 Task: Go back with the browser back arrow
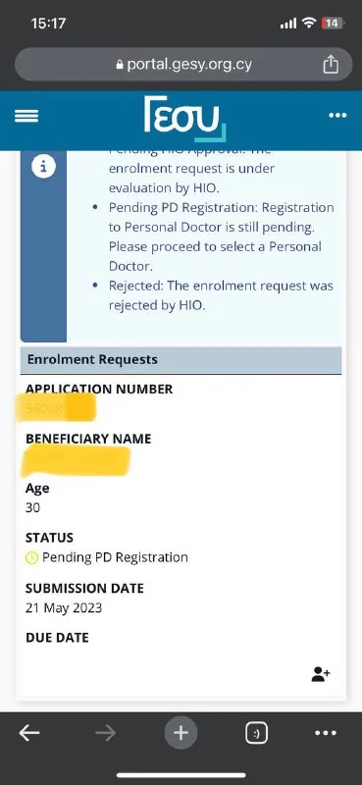click(29, 733)
